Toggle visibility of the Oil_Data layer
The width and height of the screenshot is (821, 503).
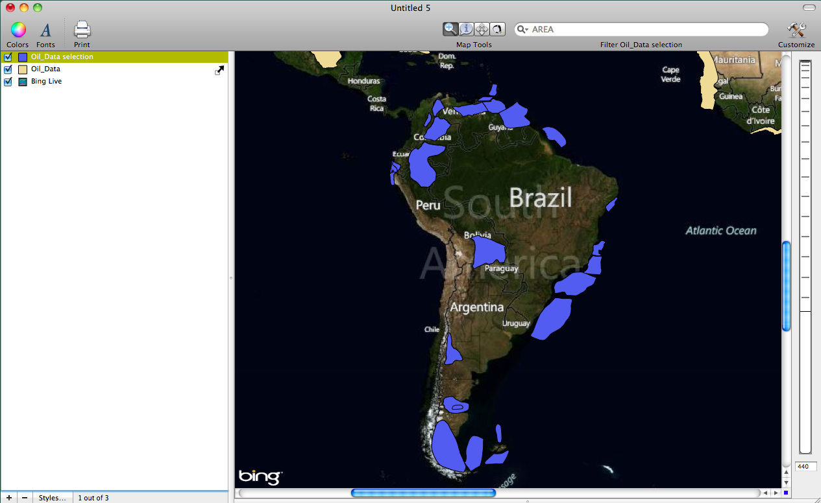pos(8,69)
